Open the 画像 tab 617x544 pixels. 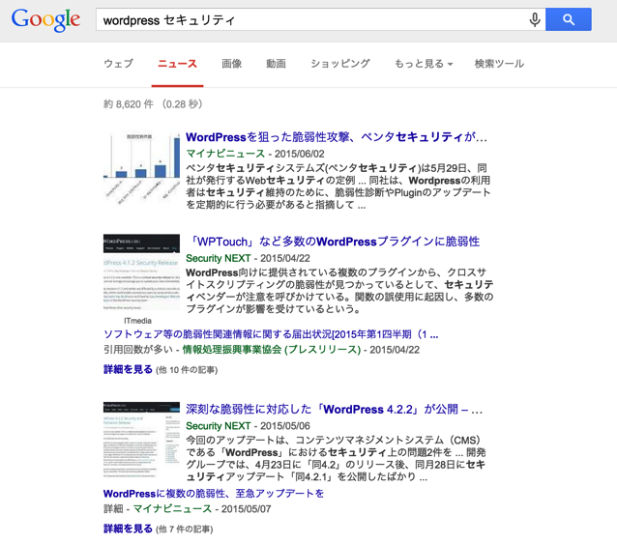point(231,63)
